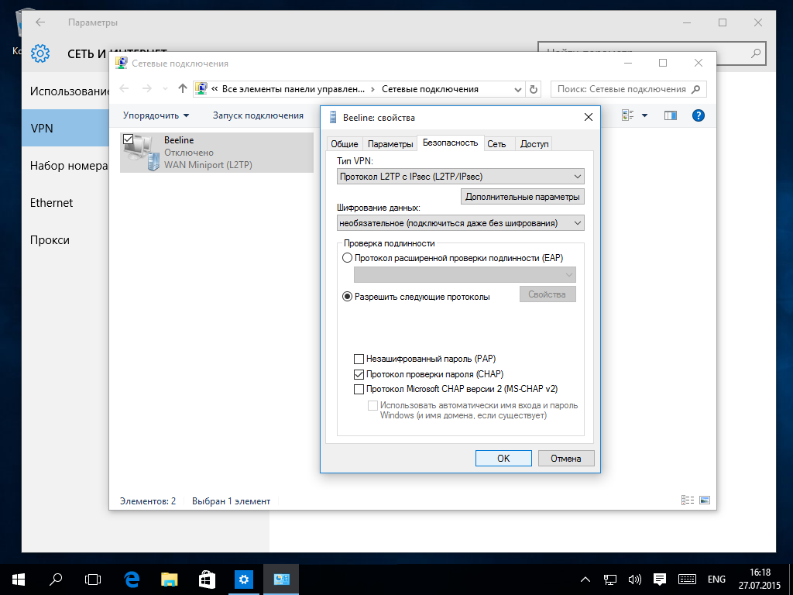Open File Explorer from taskbar
The image size is (793, 595).
pos(169,580)
